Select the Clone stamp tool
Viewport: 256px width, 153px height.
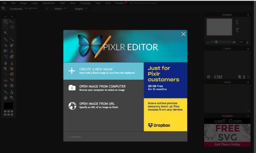(x=12, y=51)
